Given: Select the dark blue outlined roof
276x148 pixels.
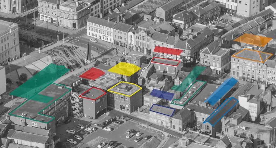Looking at the screenshot, I should [162, 110].
